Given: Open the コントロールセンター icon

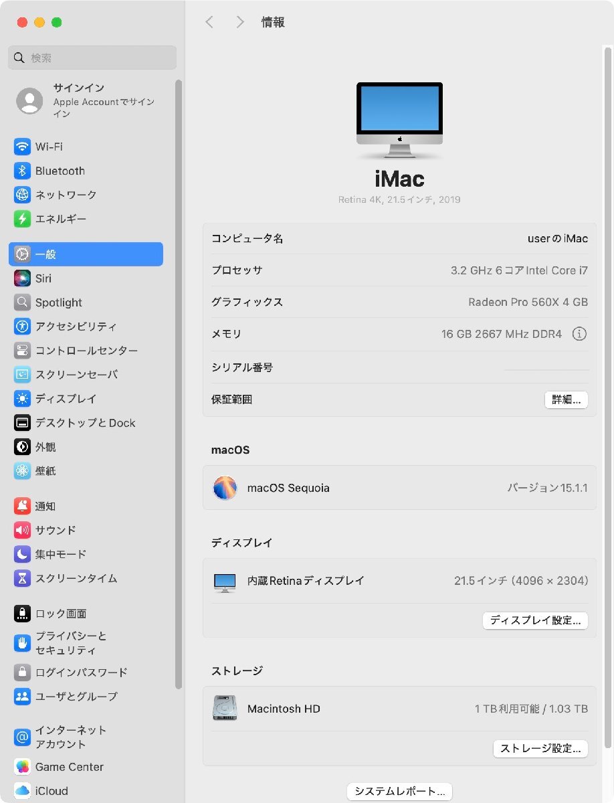Looking at the screenshot, I should tap(23, 351).
